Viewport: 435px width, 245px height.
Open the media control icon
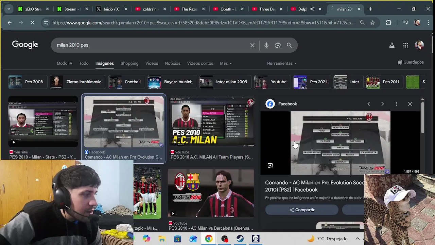click(405, 22)
